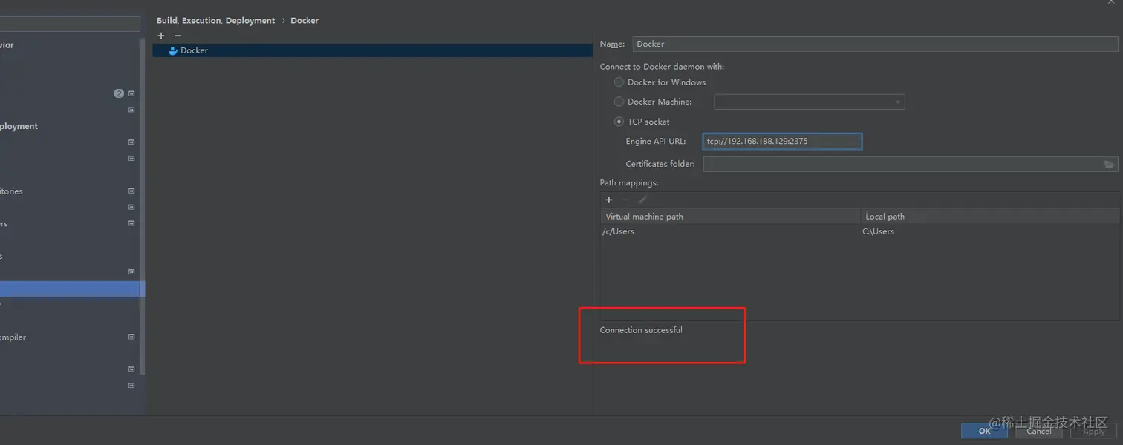
Task: Remove the selected path mapping
Action: tap(625, 200)
